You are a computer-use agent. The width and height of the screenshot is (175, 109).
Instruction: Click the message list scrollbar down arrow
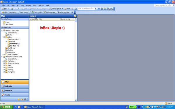coord(76,100)
